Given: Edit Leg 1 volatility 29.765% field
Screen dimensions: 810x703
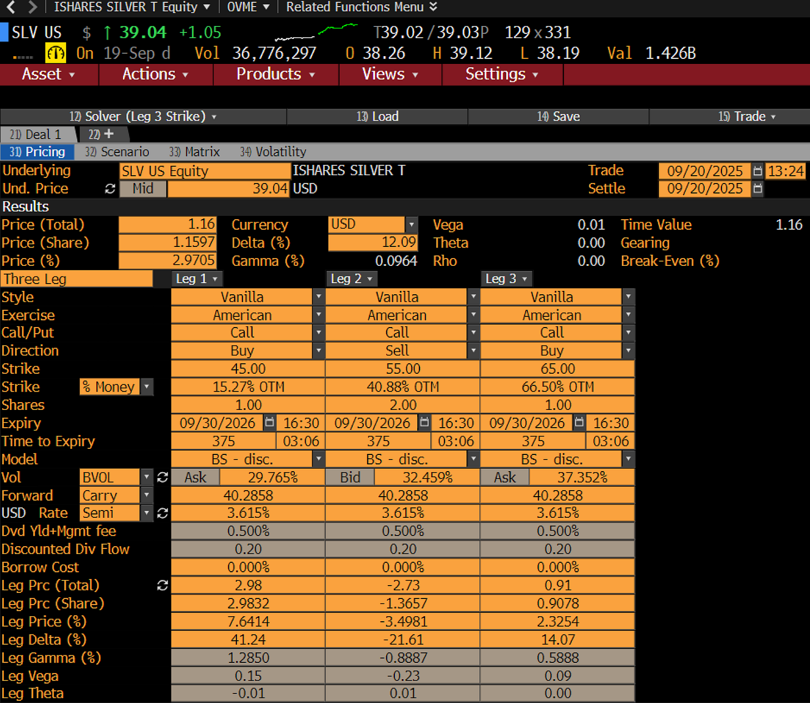Looking at the screenshot, I should point(273,477).
